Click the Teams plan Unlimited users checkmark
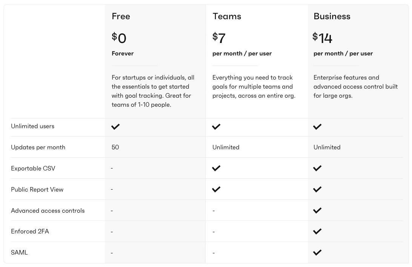 (x=216, y=127)
